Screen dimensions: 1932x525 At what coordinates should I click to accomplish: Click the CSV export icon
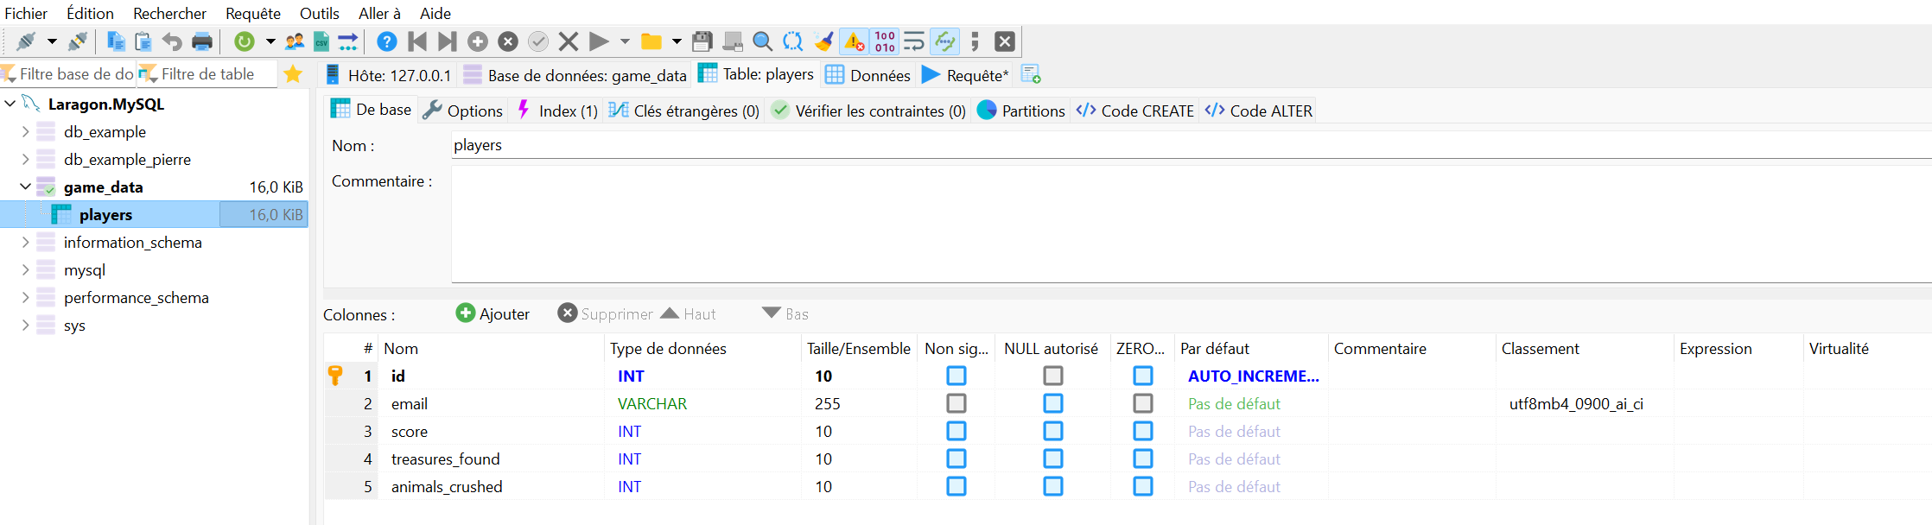(321, 41)
